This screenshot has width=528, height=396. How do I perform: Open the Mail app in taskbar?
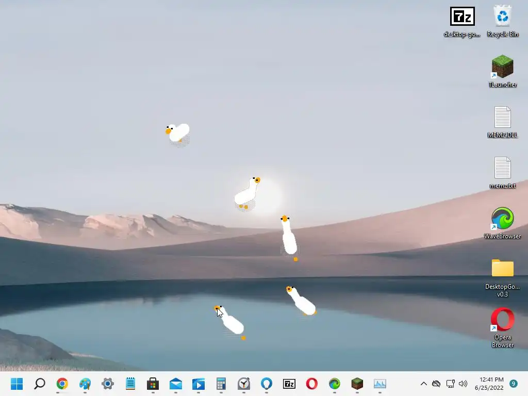click(x=176, y=384)
